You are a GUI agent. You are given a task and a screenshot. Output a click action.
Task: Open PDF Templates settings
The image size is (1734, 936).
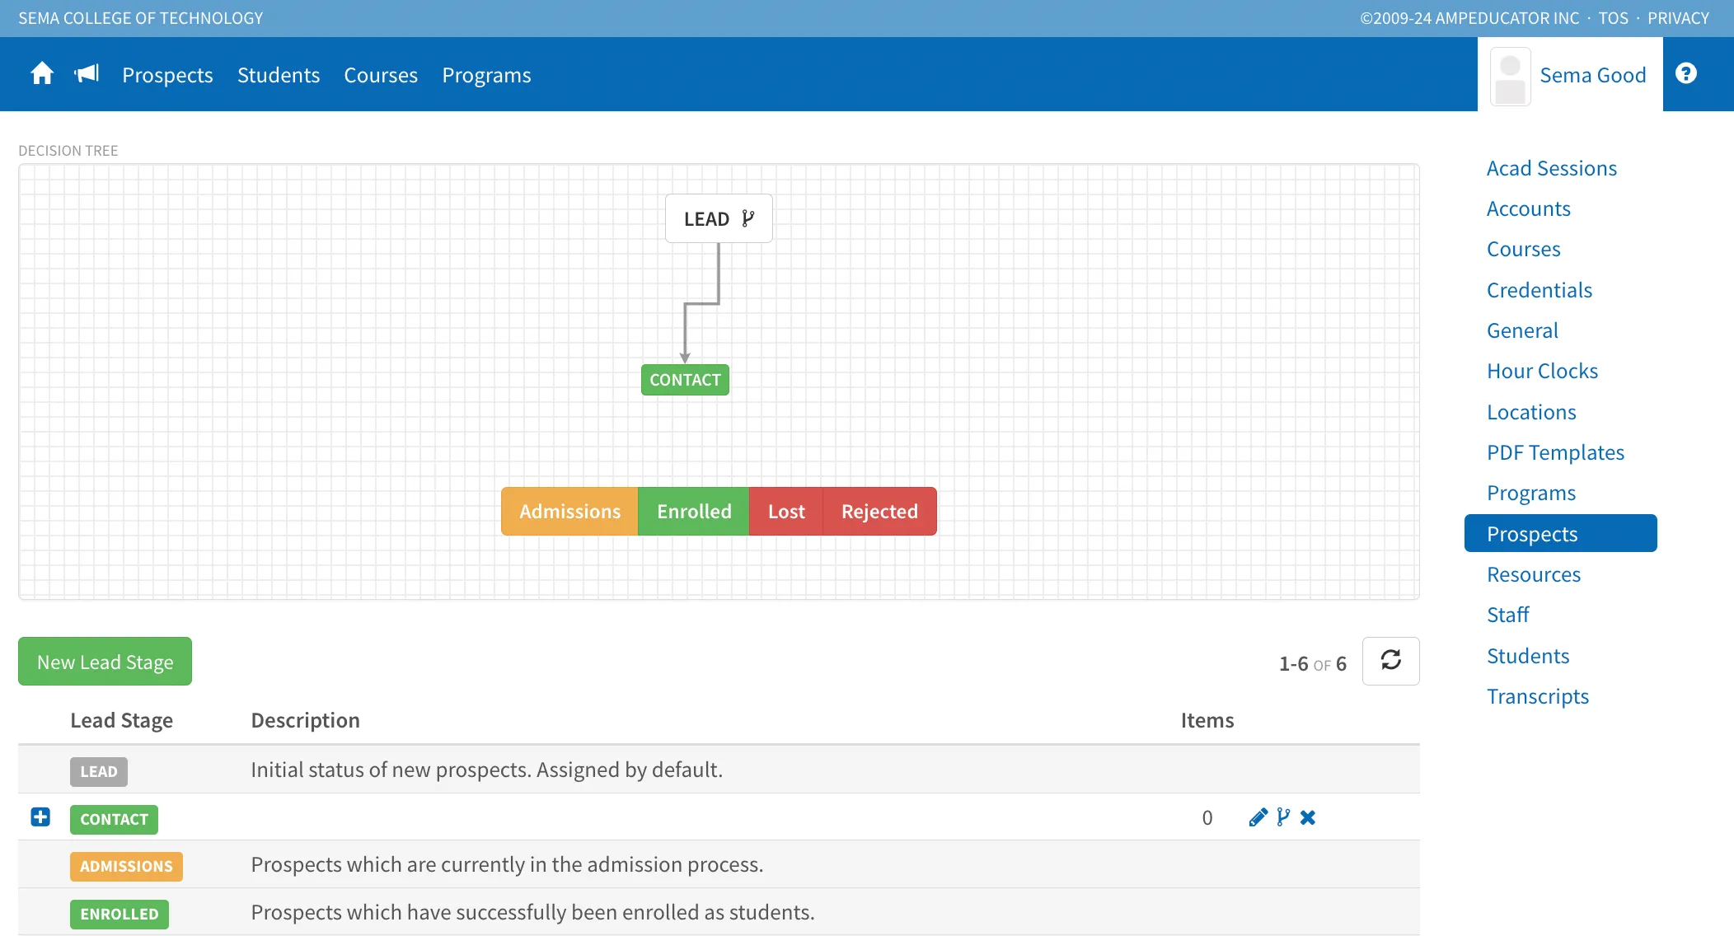coord(1555,452)
